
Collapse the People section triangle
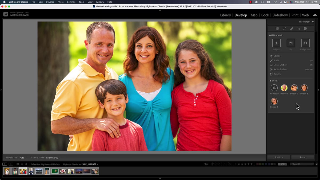[x=270, y=81]
